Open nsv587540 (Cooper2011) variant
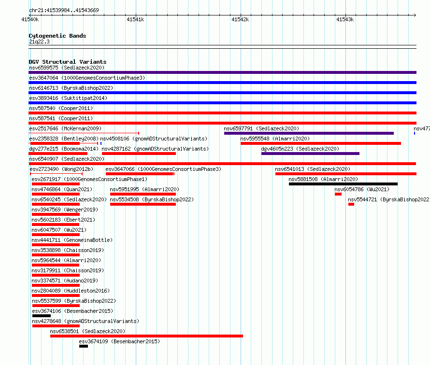 (61, 108)
